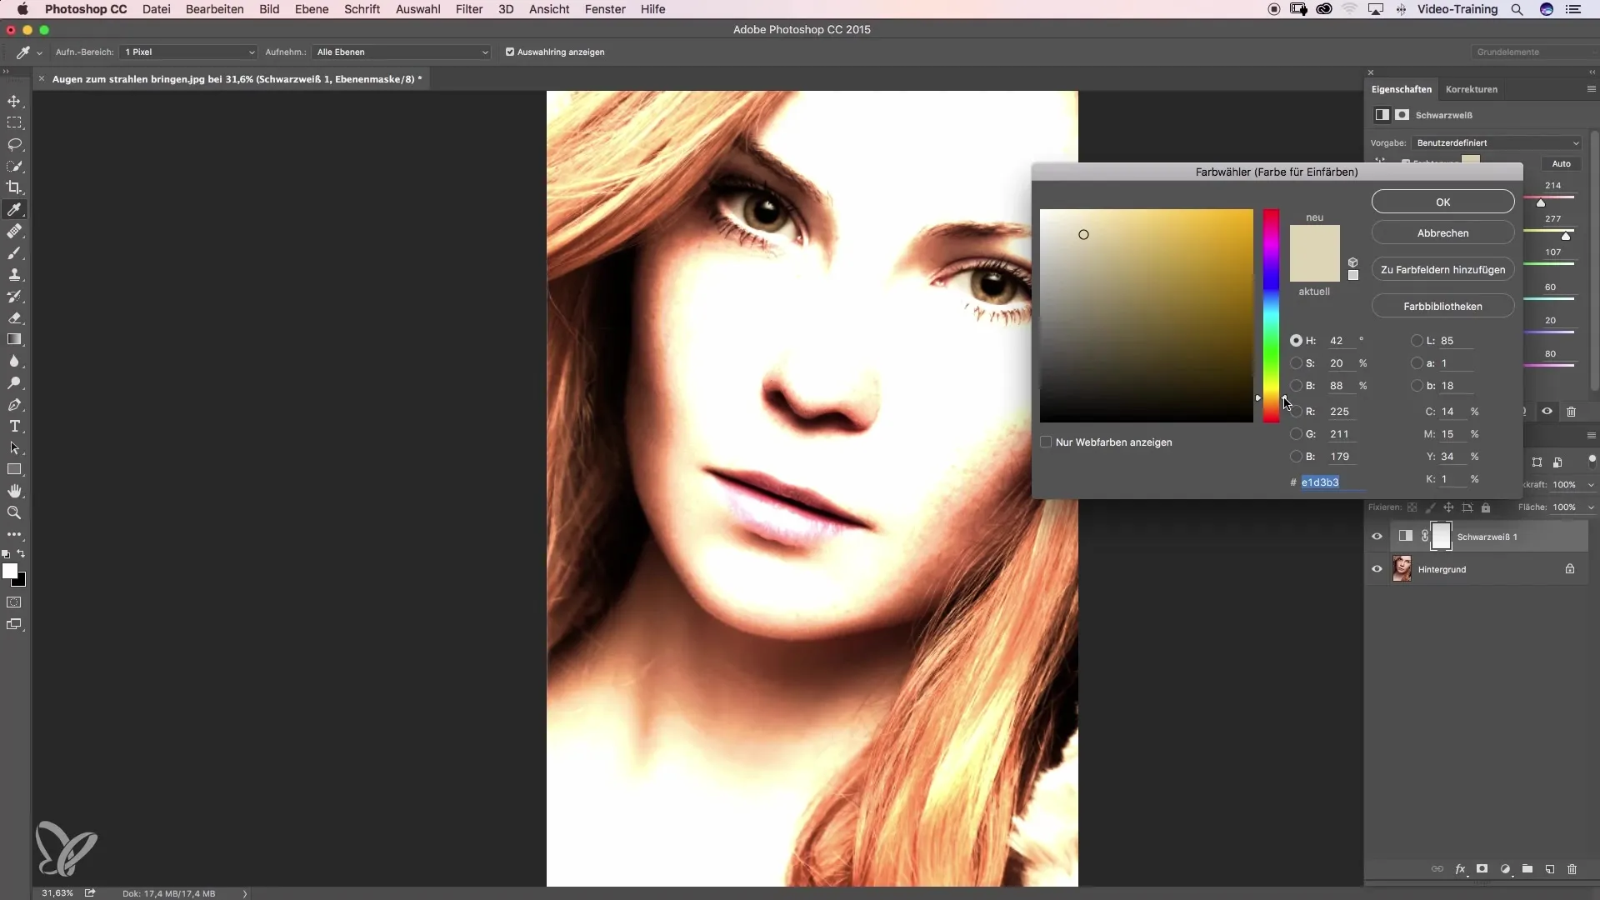Select the Type tool
The width and height of the screenshot is (1600, 900).
point(14,426)
